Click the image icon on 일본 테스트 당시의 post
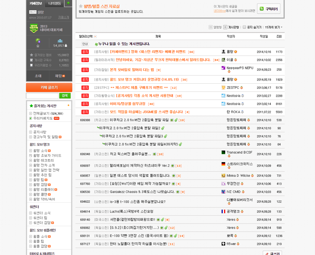Viewport: 315px width, 255px height. [174, 176]
